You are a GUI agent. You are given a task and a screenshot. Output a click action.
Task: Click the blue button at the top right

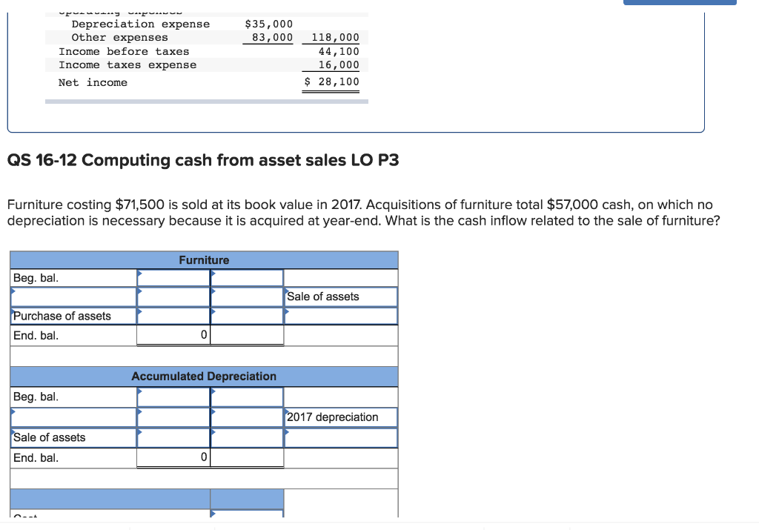pyautogui.click(x=679, y=2)
